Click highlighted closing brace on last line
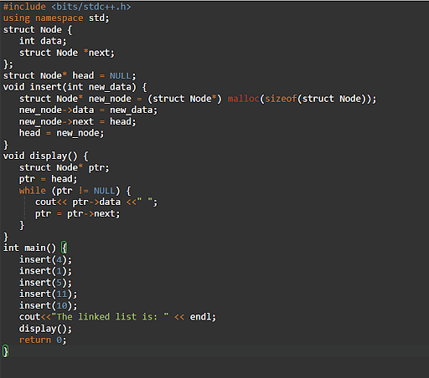 point(6,351)
